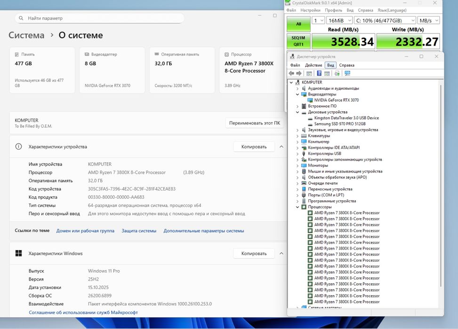Click the Видеоадаптер card icon
This screenshot has width=458, height=329.
(x=87, y=54)
